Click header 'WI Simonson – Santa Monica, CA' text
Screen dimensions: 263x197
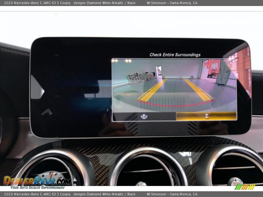172,3
